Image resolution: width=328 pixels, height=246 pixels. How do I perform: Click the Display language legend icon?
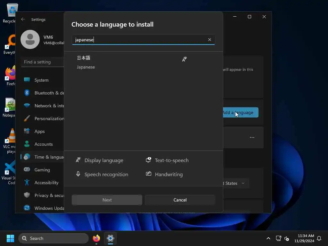(x=78, y=160)
